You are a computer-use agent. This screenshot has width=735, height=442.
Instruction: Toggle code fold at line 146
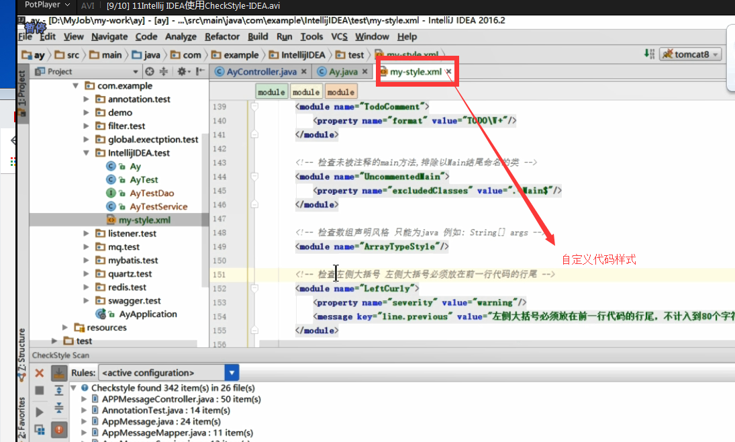click(254, 205)
